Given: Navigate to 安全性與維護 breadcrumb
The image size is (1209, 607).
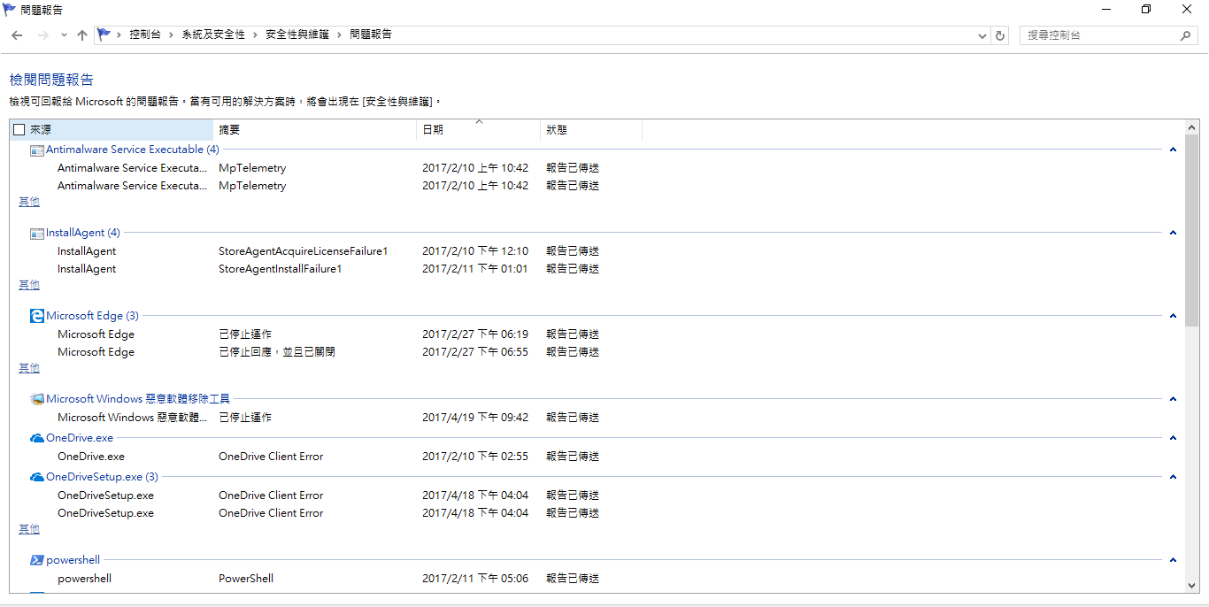Looking at the screenshot, I should coord(296,35).
